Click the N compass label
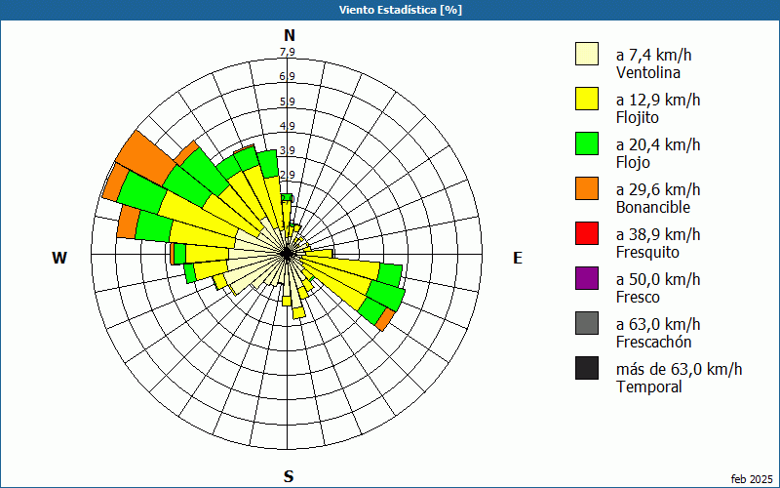The height and width of the screenshot is (488, 780). coord(290,35)
